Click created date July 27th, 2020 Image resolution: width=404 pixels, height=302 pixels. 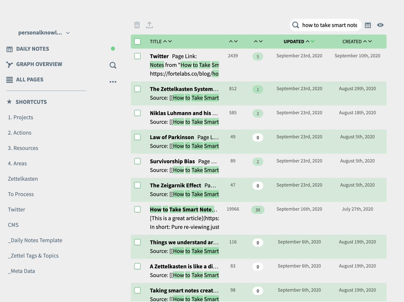tap(358, 209)
